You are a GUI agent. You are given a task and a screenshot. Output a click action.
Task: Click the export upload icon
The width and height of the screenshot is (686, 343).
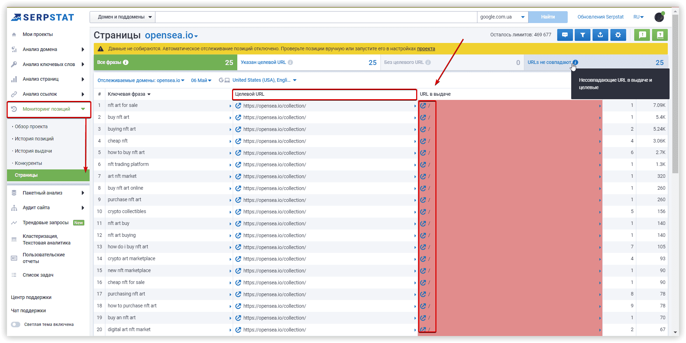point(600,35)
